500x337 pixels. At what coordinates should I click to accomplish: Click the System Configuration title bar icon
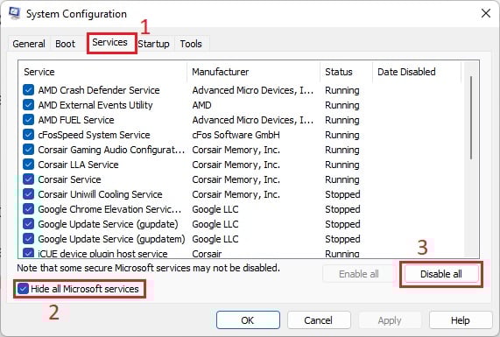[14, 13]
